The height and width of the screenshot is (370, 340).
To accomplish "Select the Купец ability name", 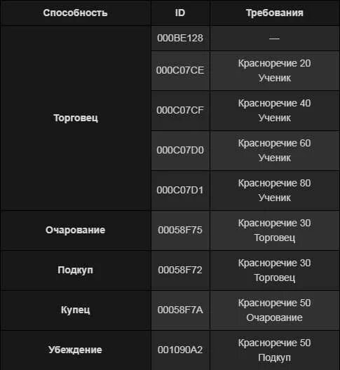I will click(x=75, y=310).
